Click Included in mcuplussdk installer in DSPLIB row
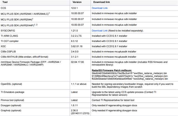The width and height of the screenshot is (178, 116). coord(114,51)
